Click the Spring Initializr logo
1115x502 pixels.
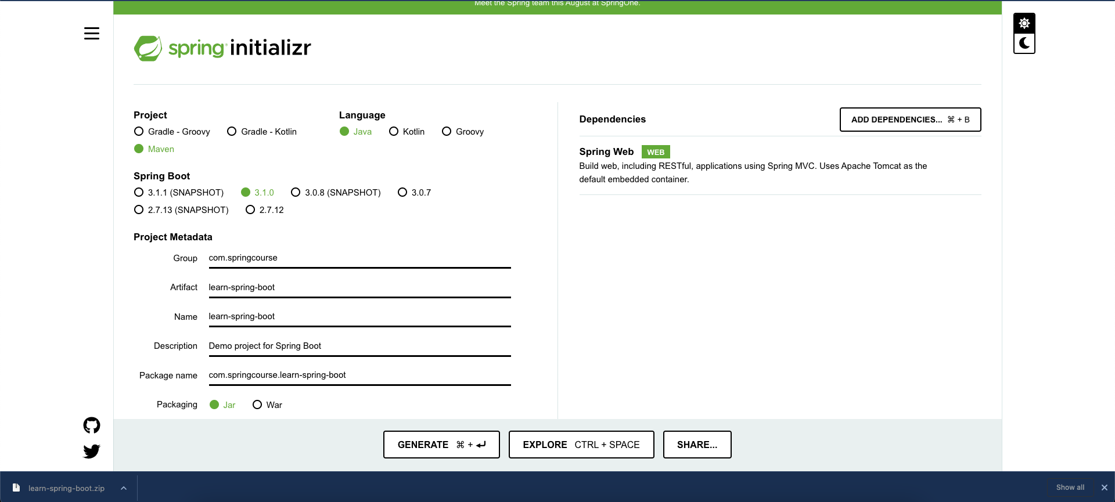pos(223,48)
